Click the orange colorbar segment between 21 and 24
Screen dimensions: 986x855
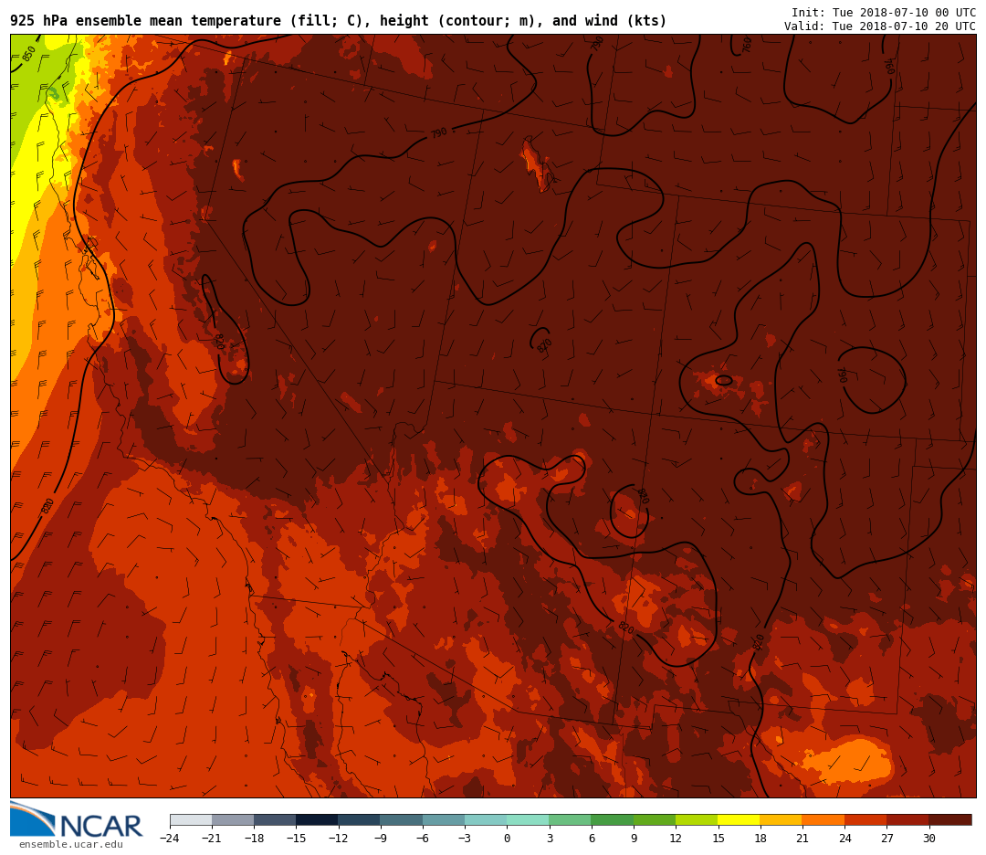click(x=823, y=819)
